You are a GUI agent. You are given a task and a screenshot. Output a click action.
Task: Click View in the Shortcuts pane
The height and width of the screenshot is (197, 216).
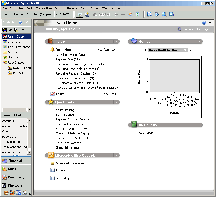pyautogui.click(x=20, y=30)
